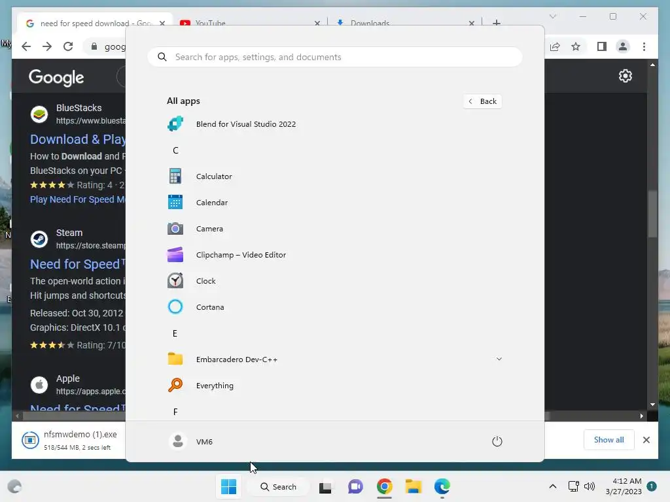Open the Calendar app
Viewport: 670px width, 502px height.
click(334, 203)
